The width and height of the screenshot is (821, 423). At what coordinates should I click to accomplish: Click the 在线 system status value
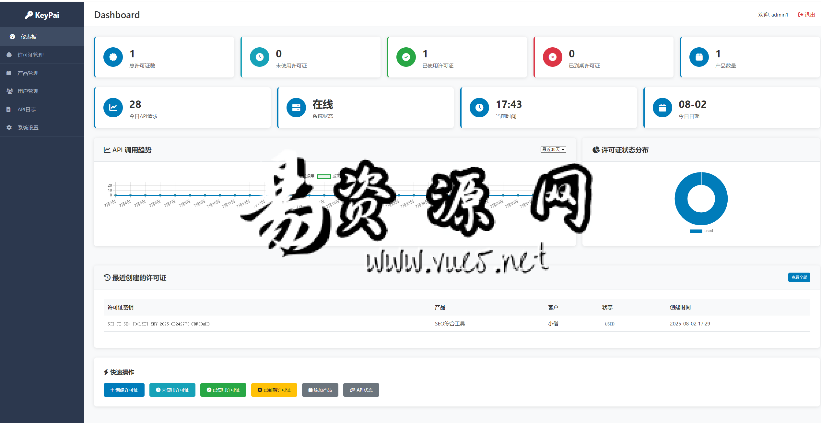tap(323, 104)
